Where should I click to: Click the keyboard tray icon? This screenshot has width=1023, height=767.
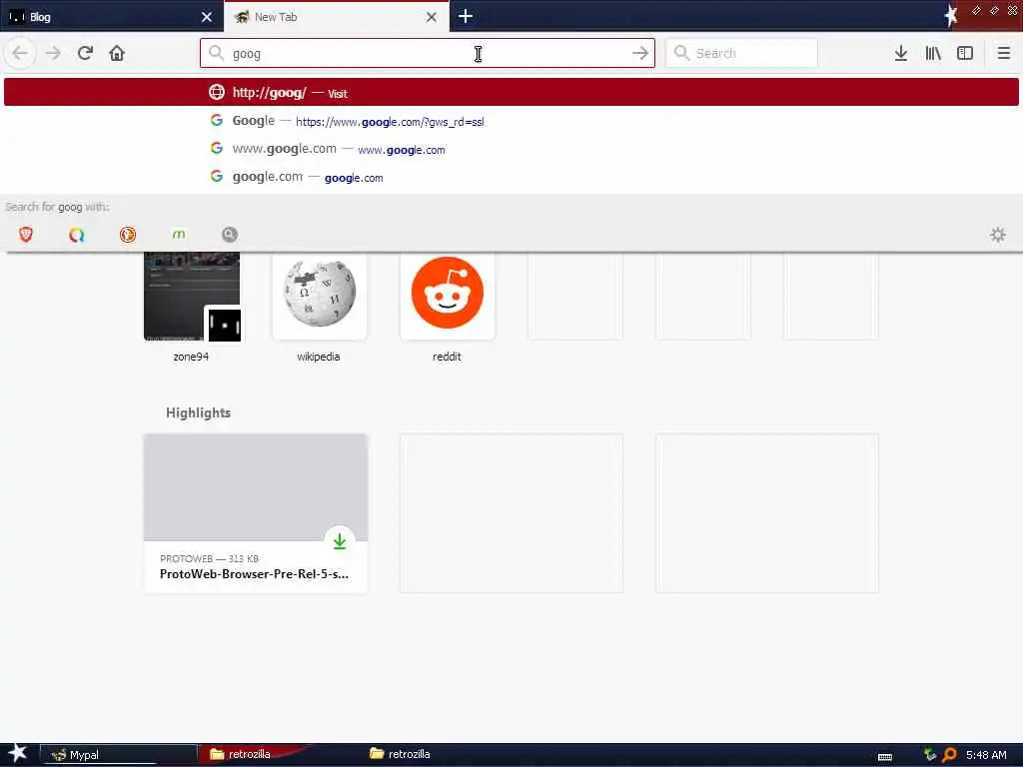click(885, 757)
